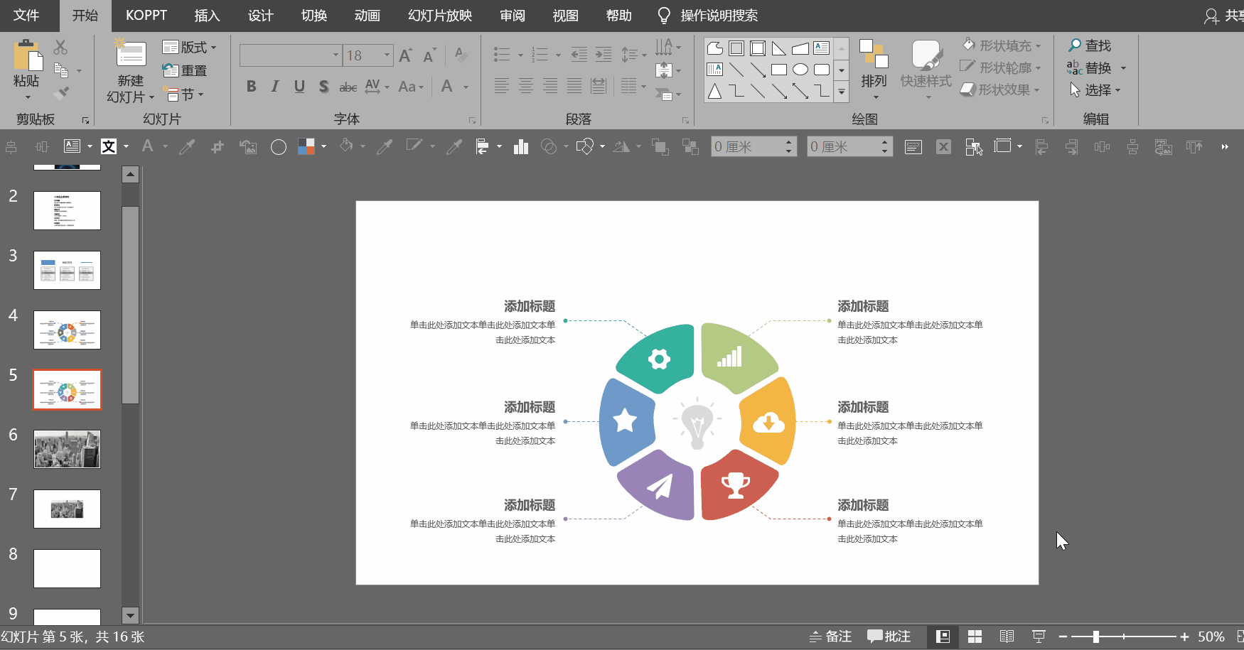The width and height of the screenshot is (1244, 650).
Task: Click the New Slide icon
Action: [x=131, y=55]
